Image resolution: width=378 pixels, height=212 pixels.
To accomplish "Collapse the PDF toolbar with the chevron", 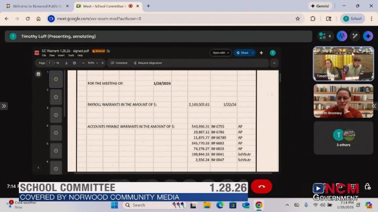I will [274, 63].
